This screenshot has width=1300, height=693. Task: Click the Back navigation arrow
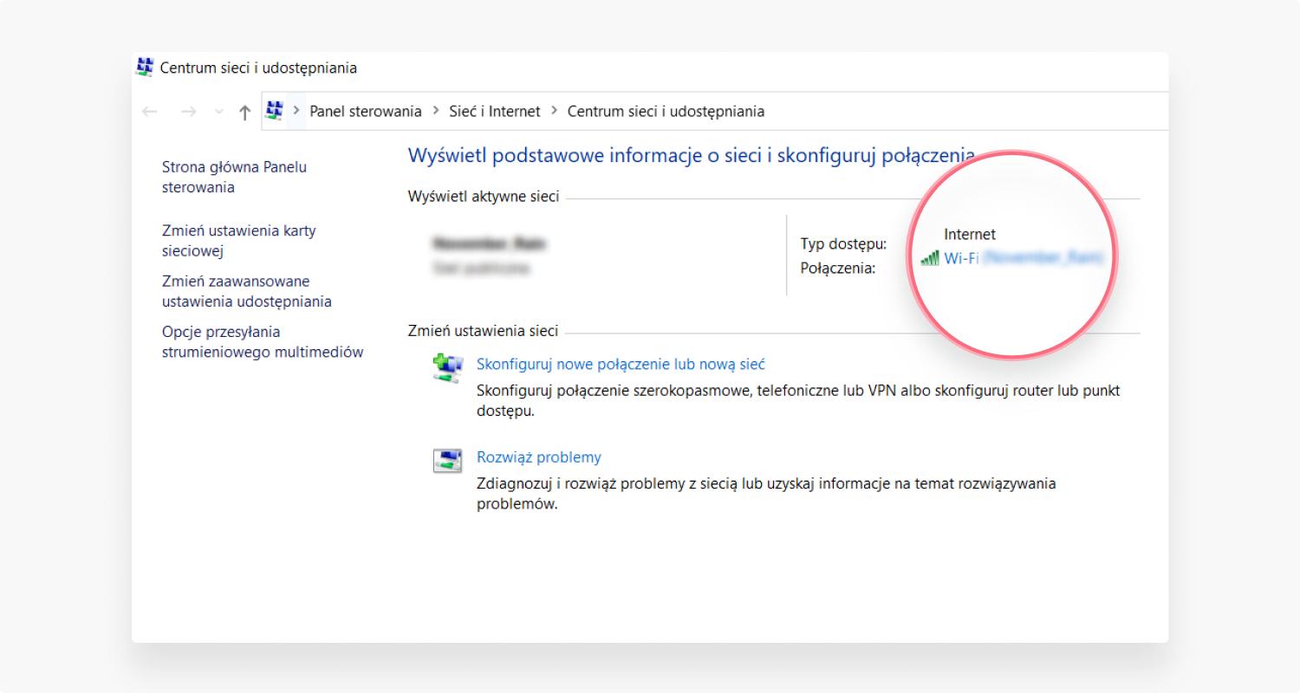(x=150, y=112)
